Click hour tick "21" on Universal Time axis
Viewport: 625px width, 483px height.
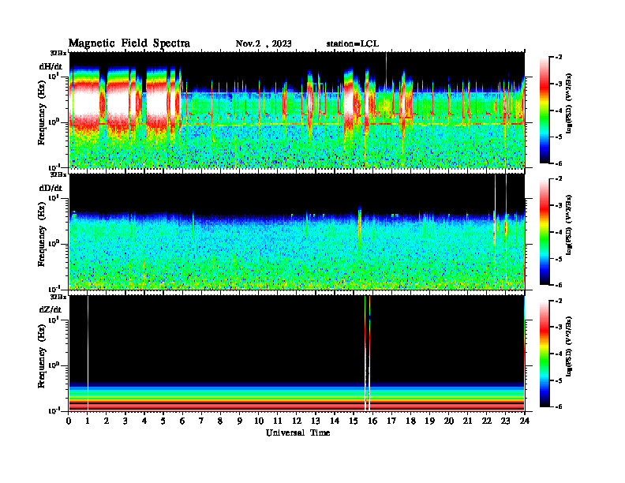pos(467,421)
